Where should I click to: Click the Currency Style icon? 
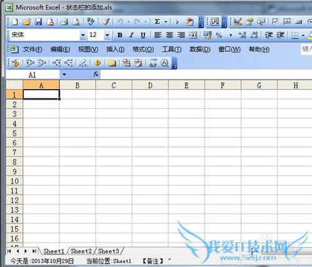click(207, 35)
